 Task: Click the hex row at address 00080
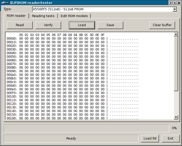click(62, 68)
